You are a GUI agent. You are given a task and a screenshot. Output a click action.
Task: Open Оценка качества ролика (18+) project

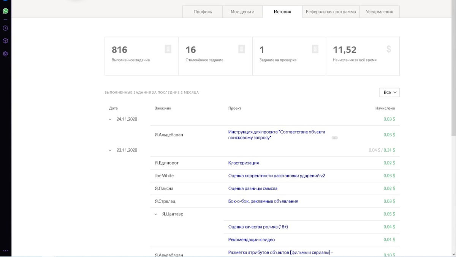coord(258,227)
